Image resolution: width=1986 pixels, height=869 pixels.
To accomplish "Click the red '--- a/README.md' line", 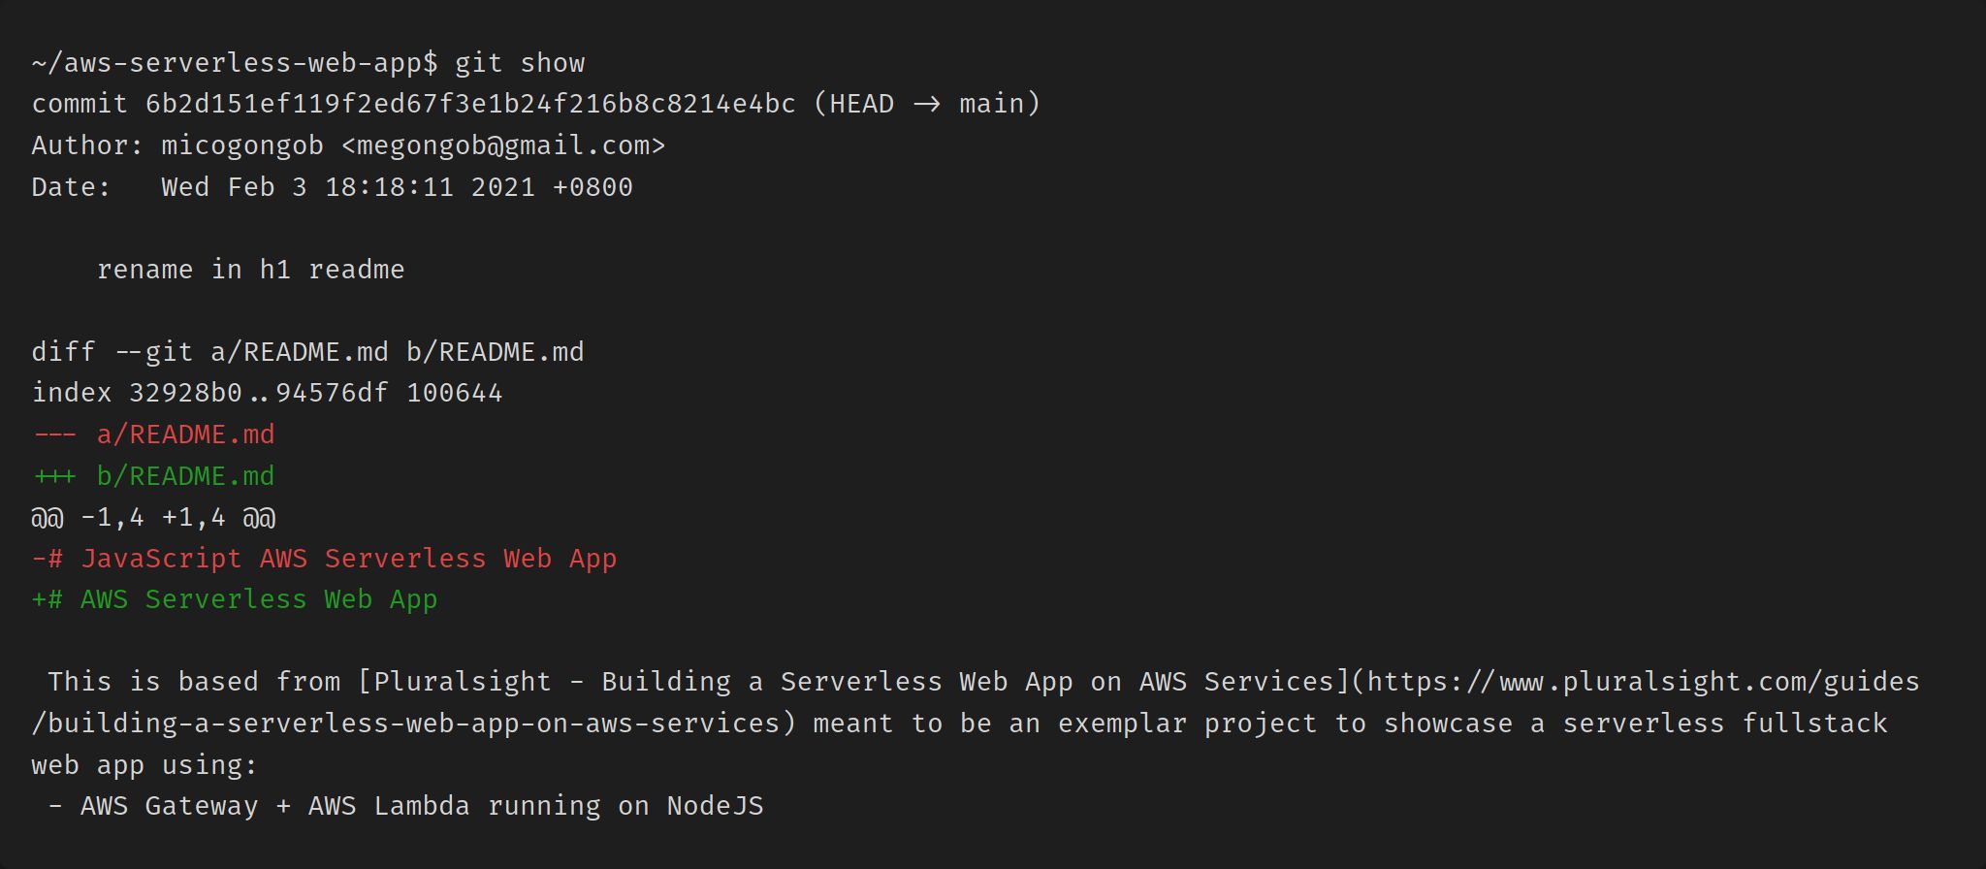I will point(153,434).
